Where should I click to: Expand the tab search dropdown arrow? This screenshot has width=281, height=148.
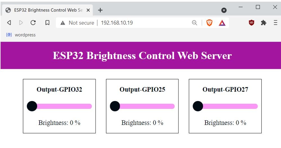[224, 10]
